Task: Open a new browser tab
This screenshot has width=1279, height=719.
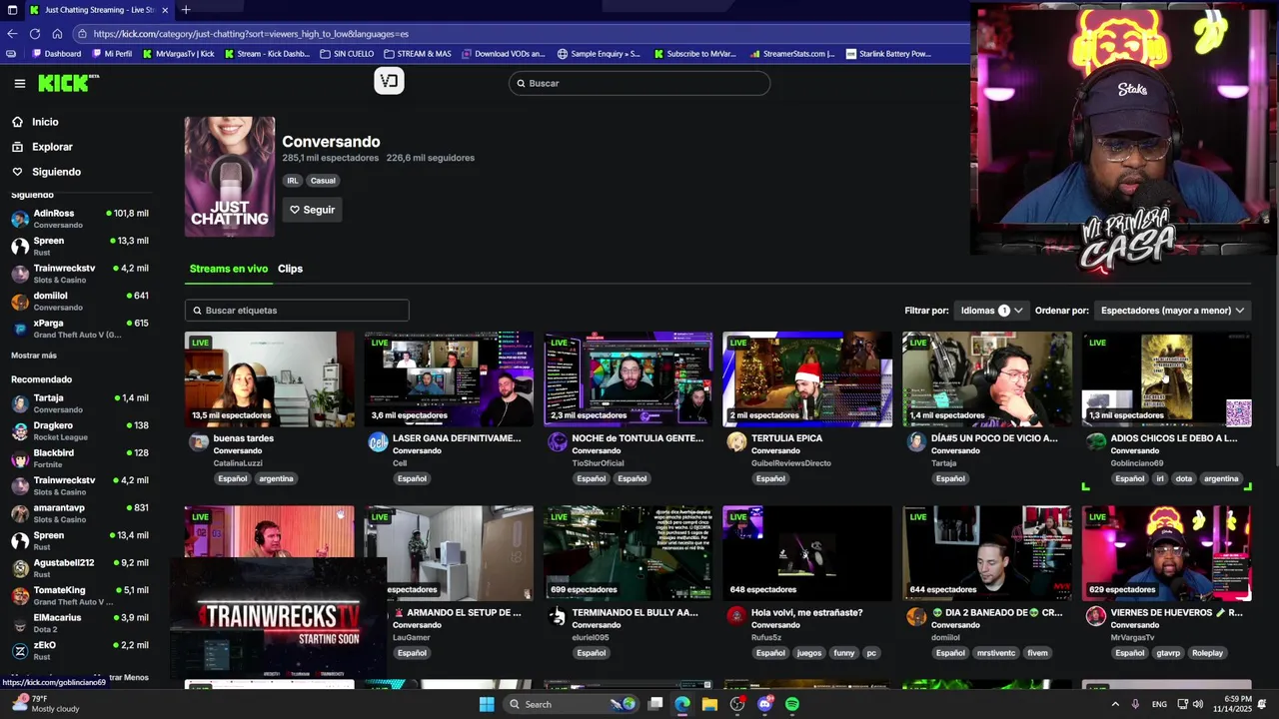Action: (185, 10)
